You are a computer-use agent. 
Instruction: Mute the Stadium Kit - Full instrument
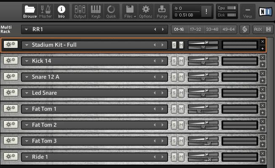(x=182, y=45)
